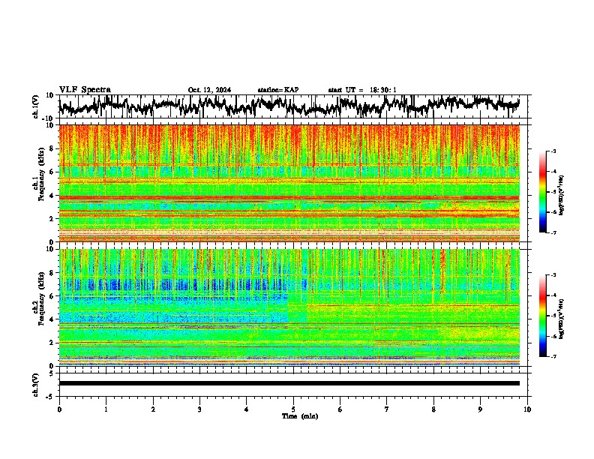Click the 'Time (min)' axis label
594x459 pixels.
click(300, 415)
